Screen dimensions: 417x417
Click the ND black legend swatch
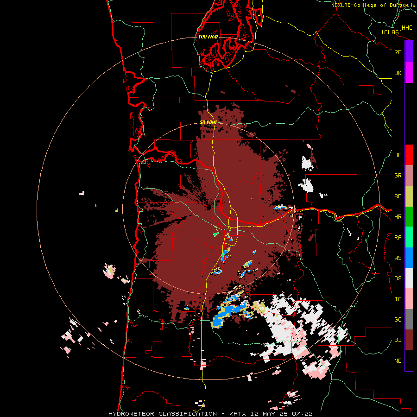[x=409, y=360]
